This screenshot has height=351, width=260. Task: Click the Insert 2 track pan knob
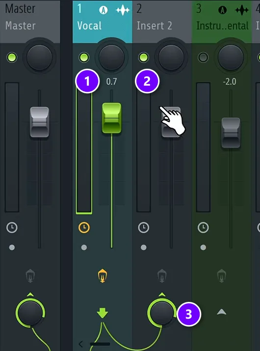point(171,57)
